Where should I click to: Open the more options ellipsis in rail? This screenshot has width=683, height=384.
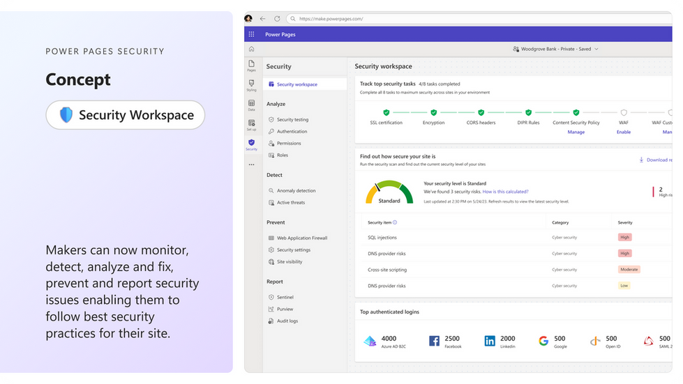(x=251, y=164)
